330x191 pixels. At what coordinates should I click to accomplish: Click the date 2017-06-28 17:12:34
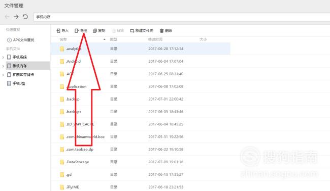[166, 49]
